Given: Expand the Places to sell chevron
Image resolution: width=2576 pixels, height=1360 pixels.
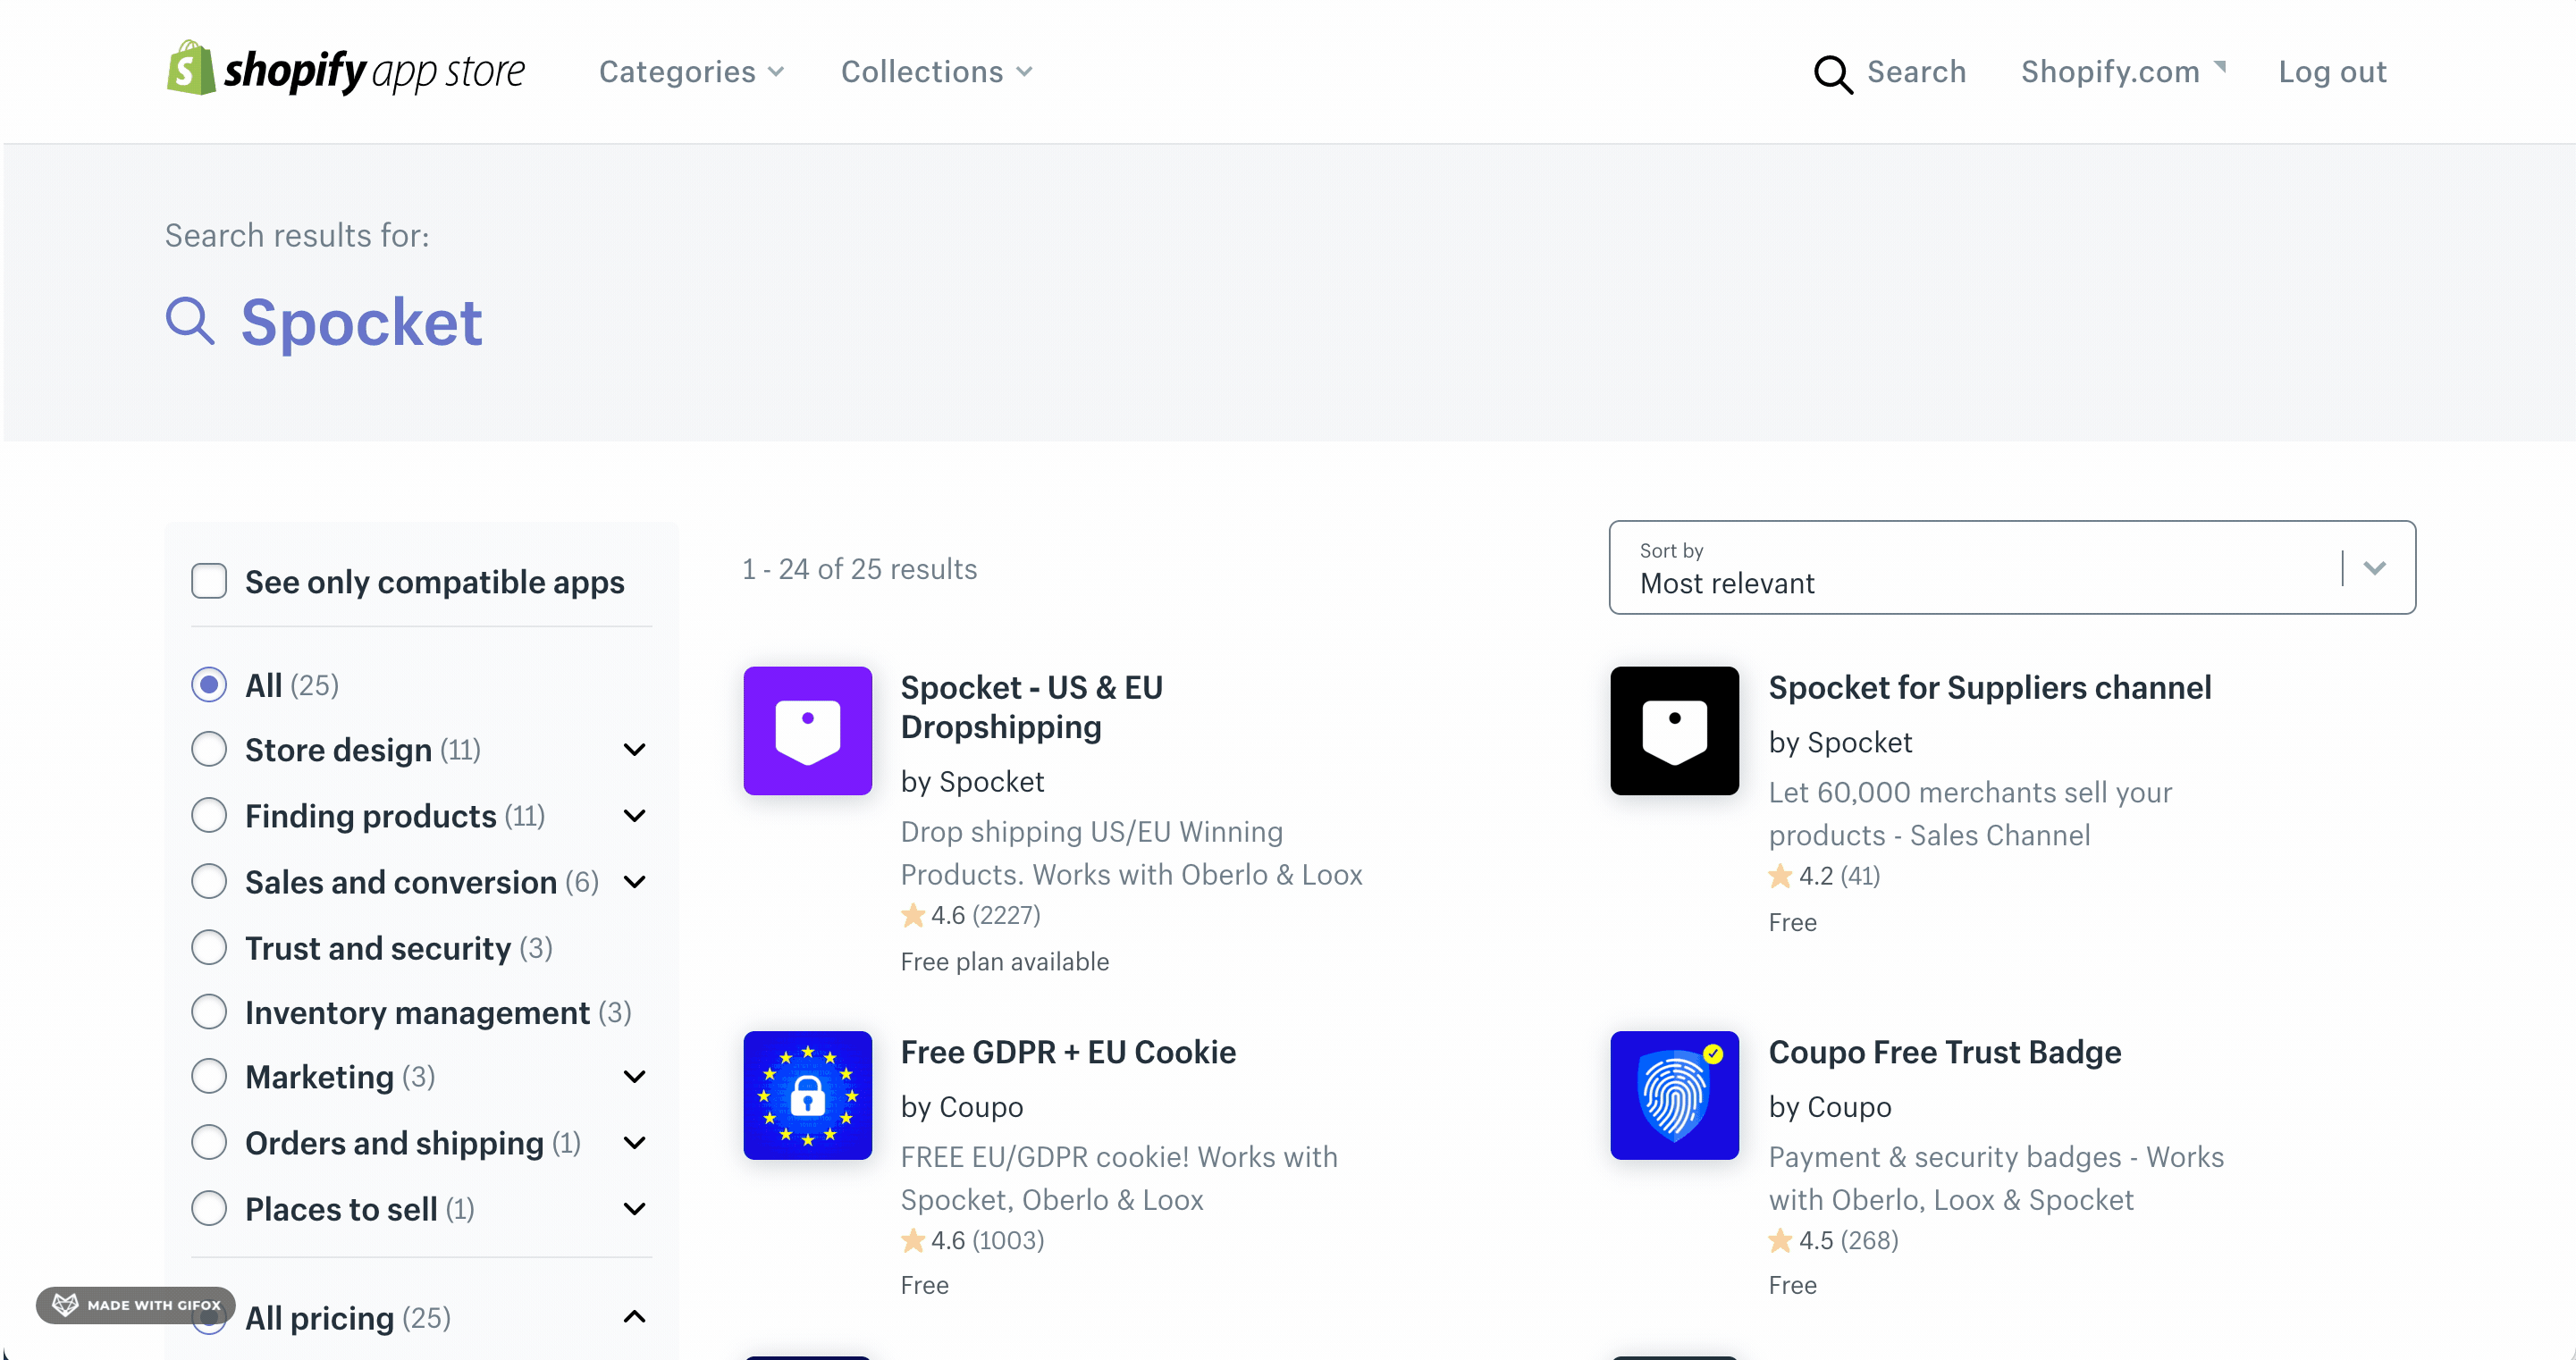Looking at the screenshot, I should [634, 1209].
